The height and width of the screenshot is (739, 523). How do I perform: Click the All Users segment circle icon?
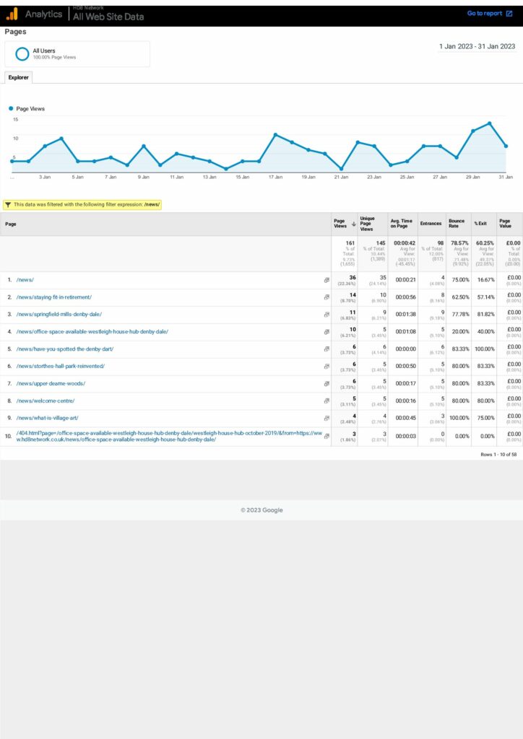(22, 53)
